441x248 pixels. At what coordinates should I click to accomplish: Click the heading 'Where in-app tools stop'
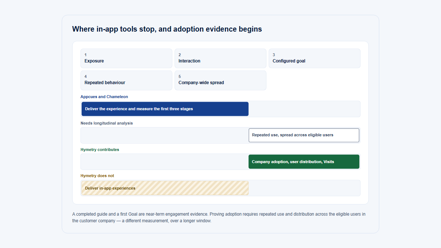pos(167,29)
